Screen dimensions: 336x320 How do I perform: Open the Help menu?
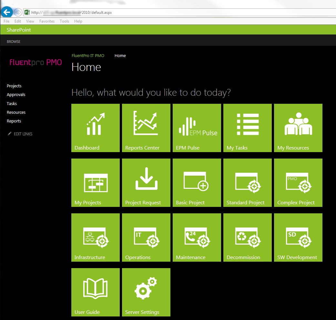click(78, 21)
